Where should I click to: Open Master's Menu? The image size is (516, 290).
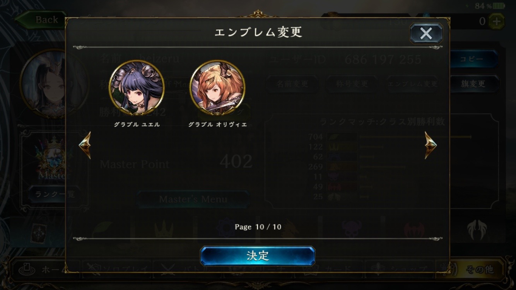pyautogui.click(x=193, y=199)
